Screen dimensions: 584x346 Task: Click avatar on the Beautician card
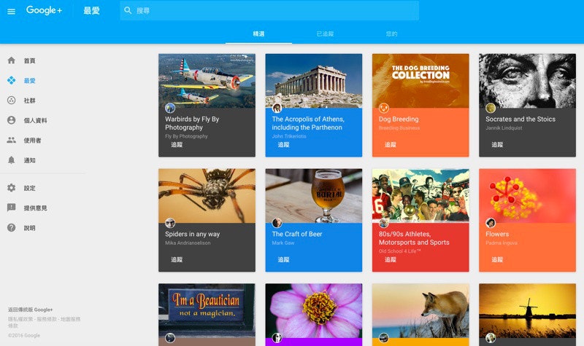click(170, 338)
